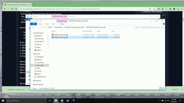Switch to the Application Tools contextual tab
The width and height of the screenshot is (184, 103).
click(x=62, y=21)
